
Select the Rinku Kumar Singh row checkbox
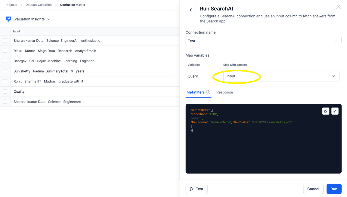[x=5, y=51]
